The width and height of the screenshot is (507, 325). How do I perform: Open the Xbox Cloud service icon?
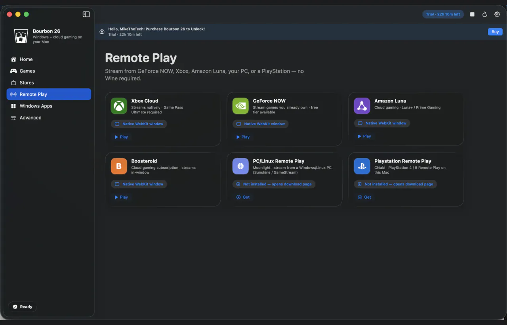[x=119, y=106]
